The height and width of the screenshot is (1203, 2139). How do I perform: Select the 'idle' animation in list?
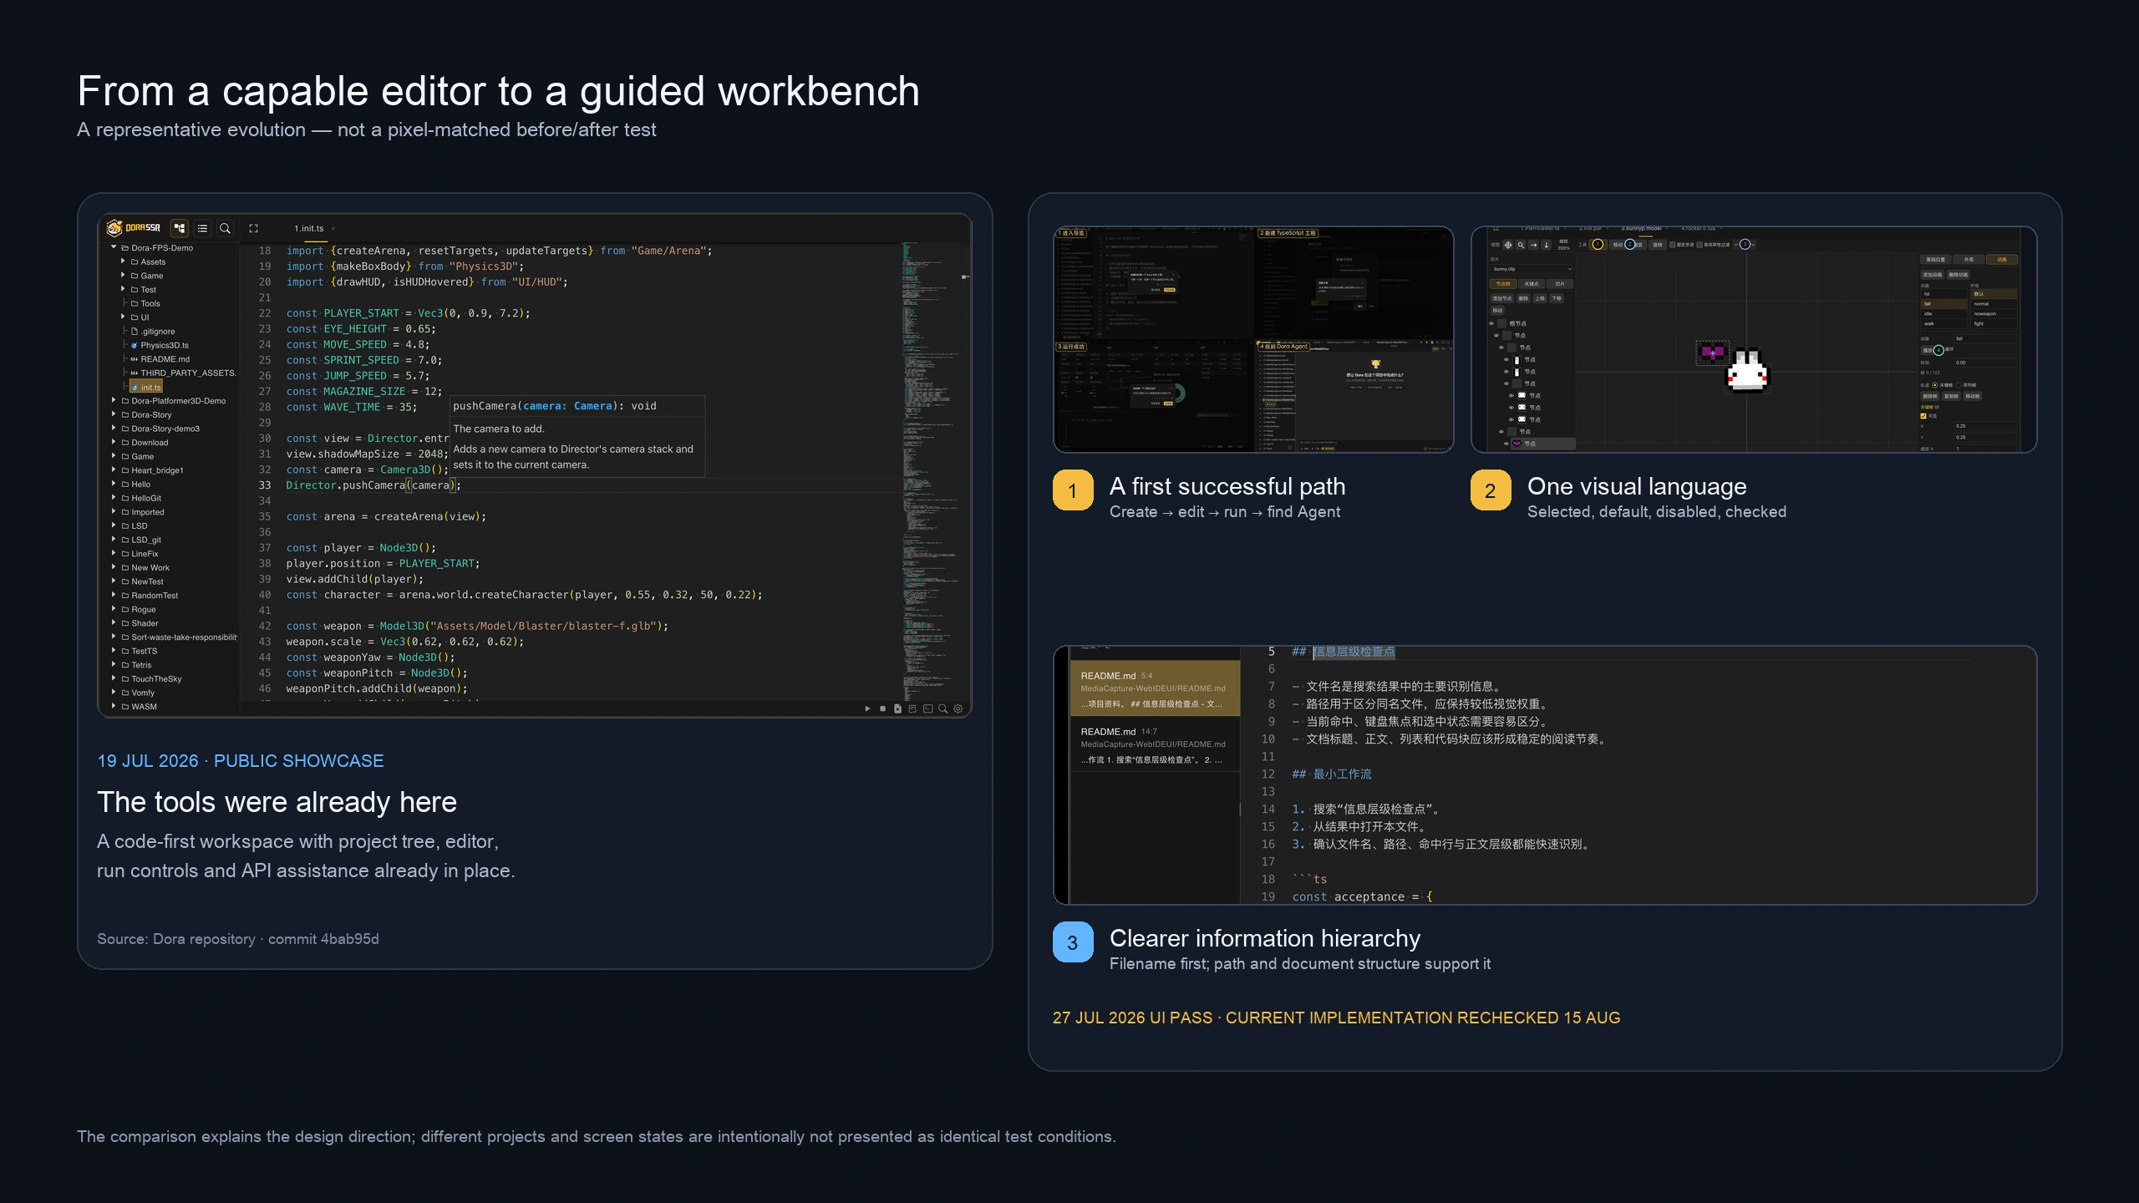tap(1943, 313)
